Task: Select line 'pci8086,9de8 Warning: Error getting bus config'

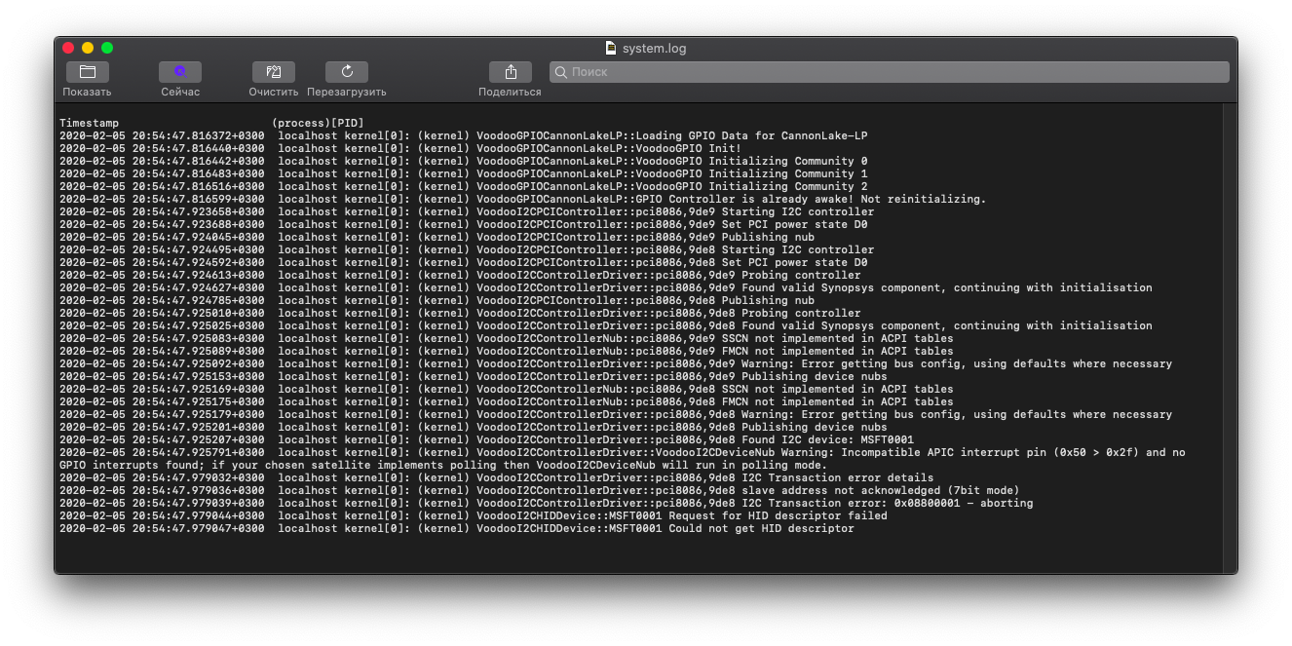Action: click(616, 414)
